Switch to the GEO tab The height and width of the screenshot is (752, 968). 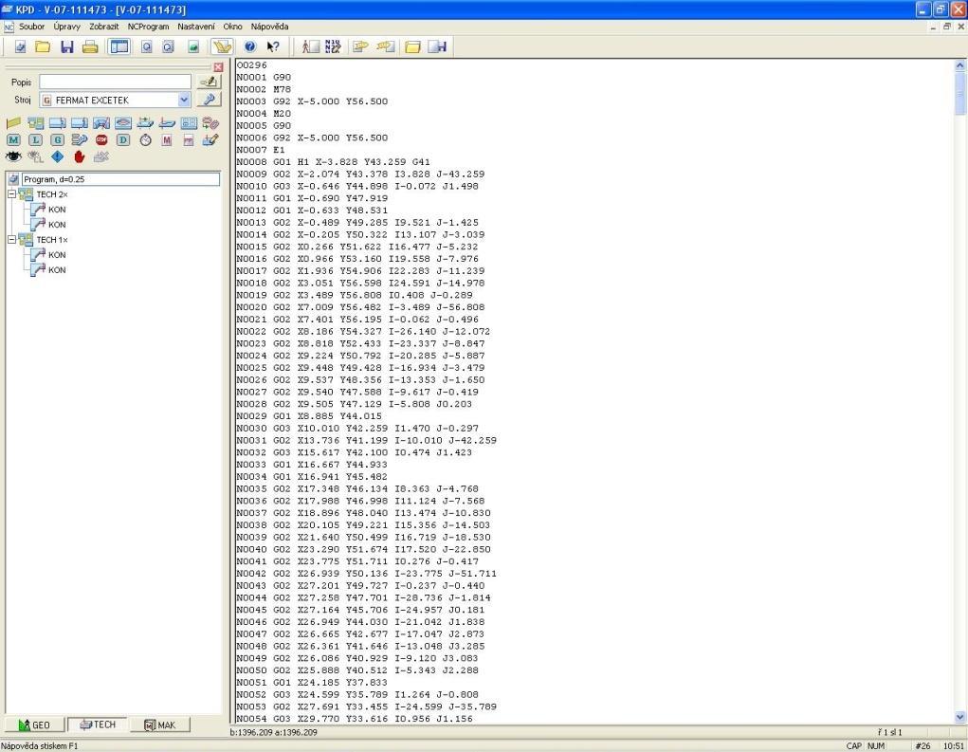[34, 724]
